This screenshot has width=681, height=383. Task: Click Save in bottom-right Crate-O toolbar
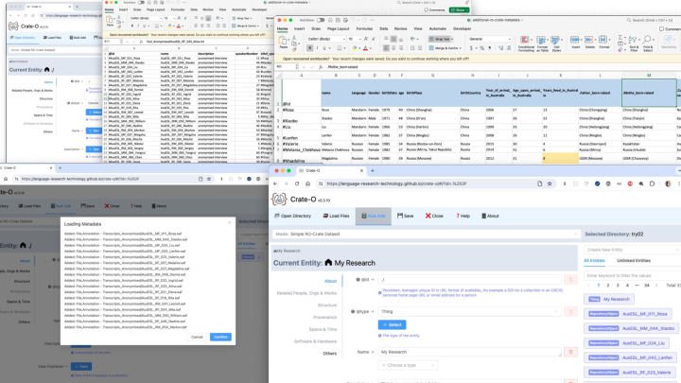[405, 216]
